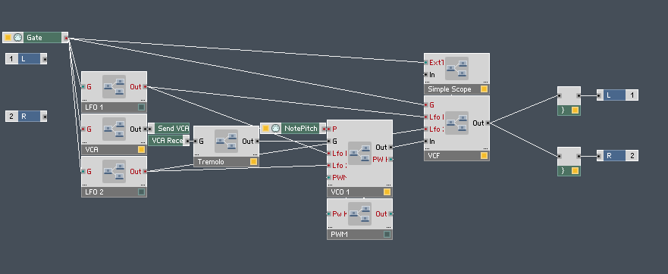Click the VCF title label
Image resolution: width=668 pixels, height=274 pixels.
click(x=434, y=156)
